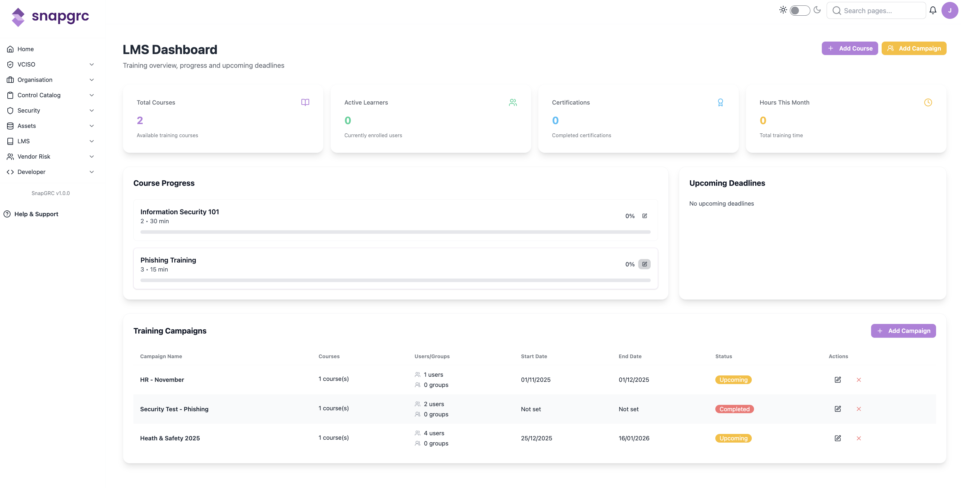Click the clock icon on Hours This Month card
This screenshot has height=488, width=961.
(928, 102)
